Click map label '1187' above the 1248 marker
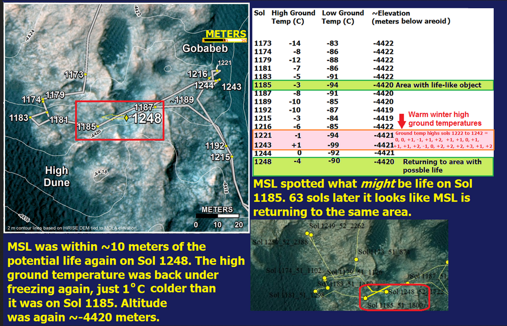The image size is (507, 326). tap(143, 107)
